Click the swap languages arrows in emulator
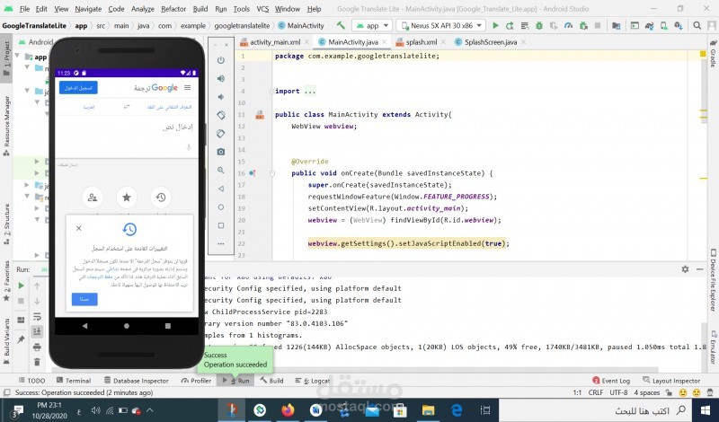 [x=127, y=107]
